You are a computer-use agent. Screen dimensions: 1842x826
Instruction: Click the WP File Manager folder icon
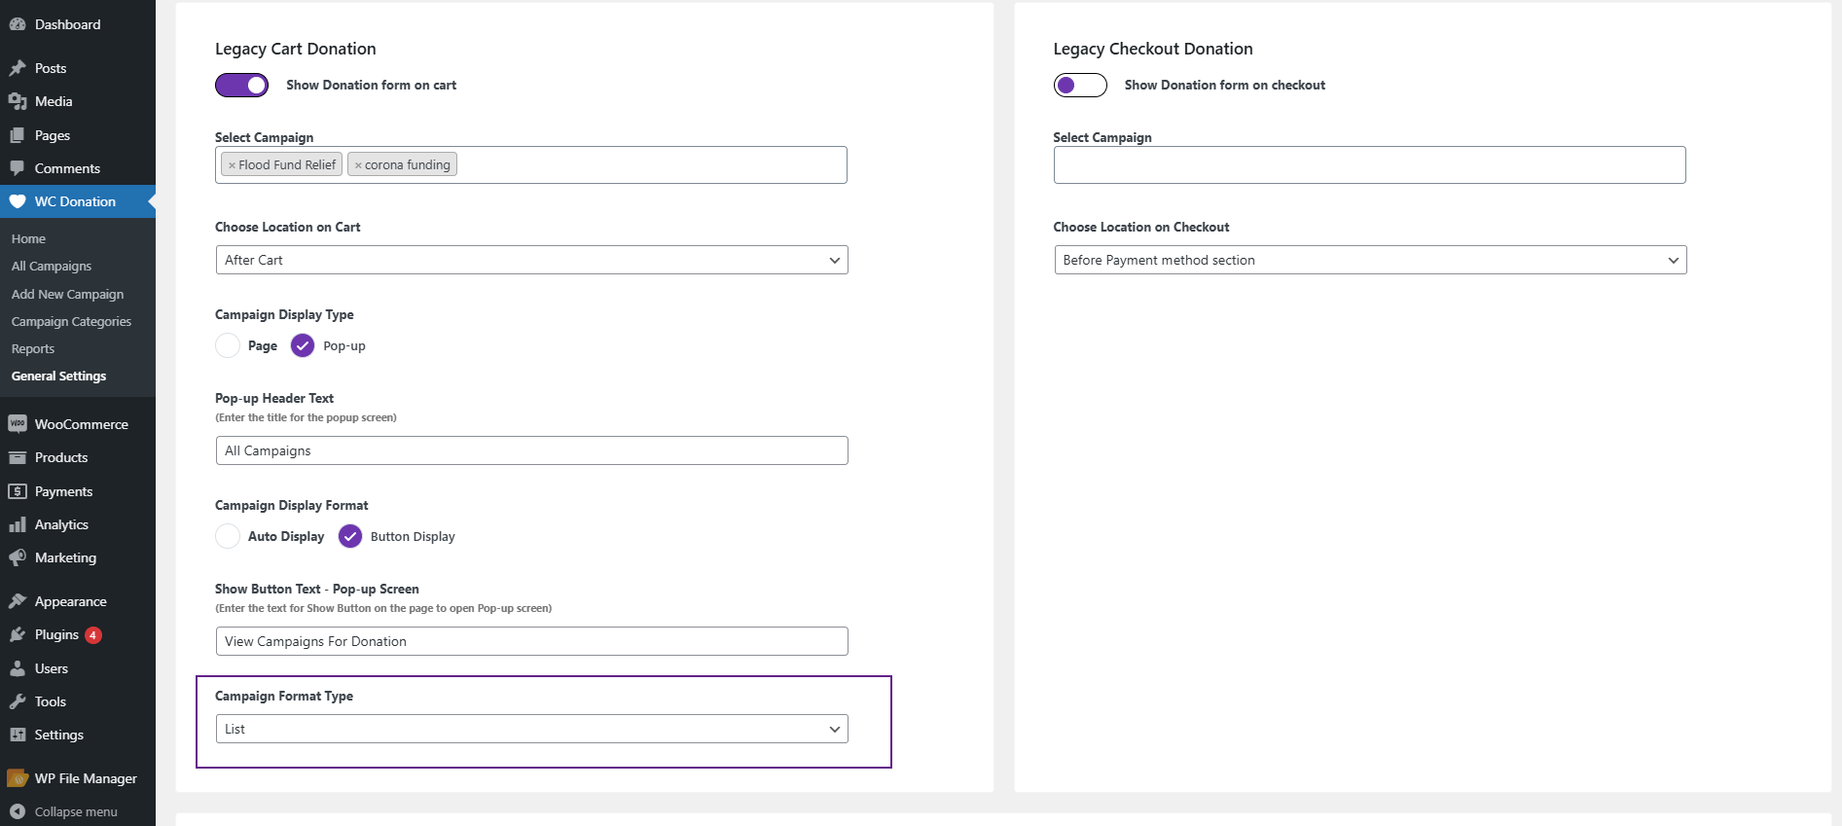pos(18,778)
